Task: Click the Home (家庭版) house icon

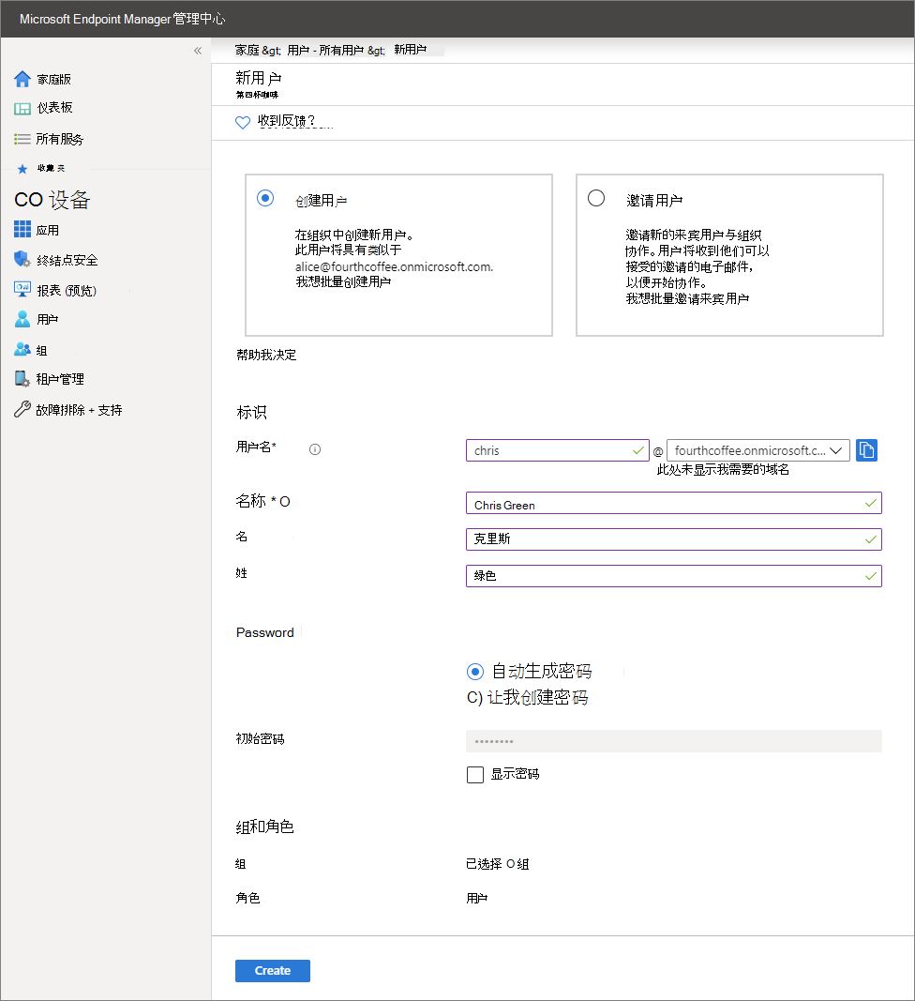Action: 22,79
